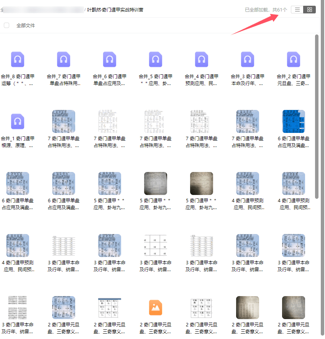Open audio file 合并_7 奇门遁甲单盘占特殊用
Viewport: 325px width, 339px height.
64,59
